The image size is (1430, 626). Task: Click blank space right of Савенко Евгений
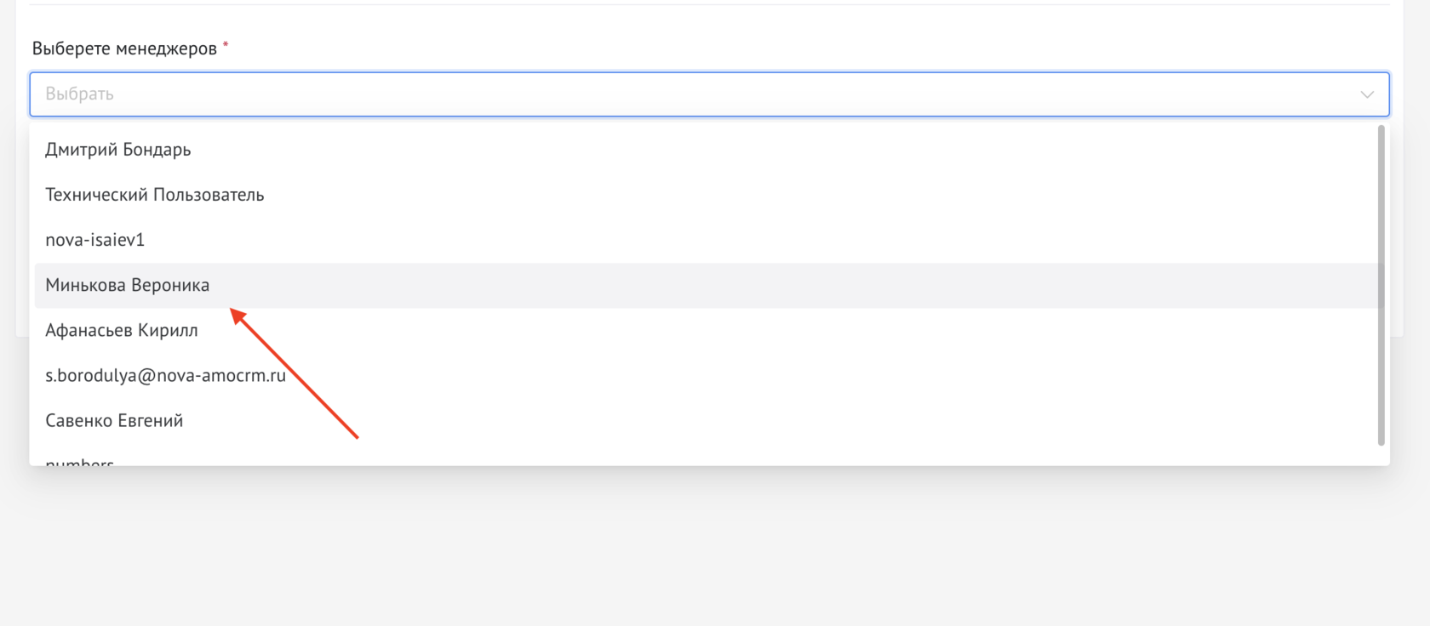pyautogui.click(x=766, y=421)
